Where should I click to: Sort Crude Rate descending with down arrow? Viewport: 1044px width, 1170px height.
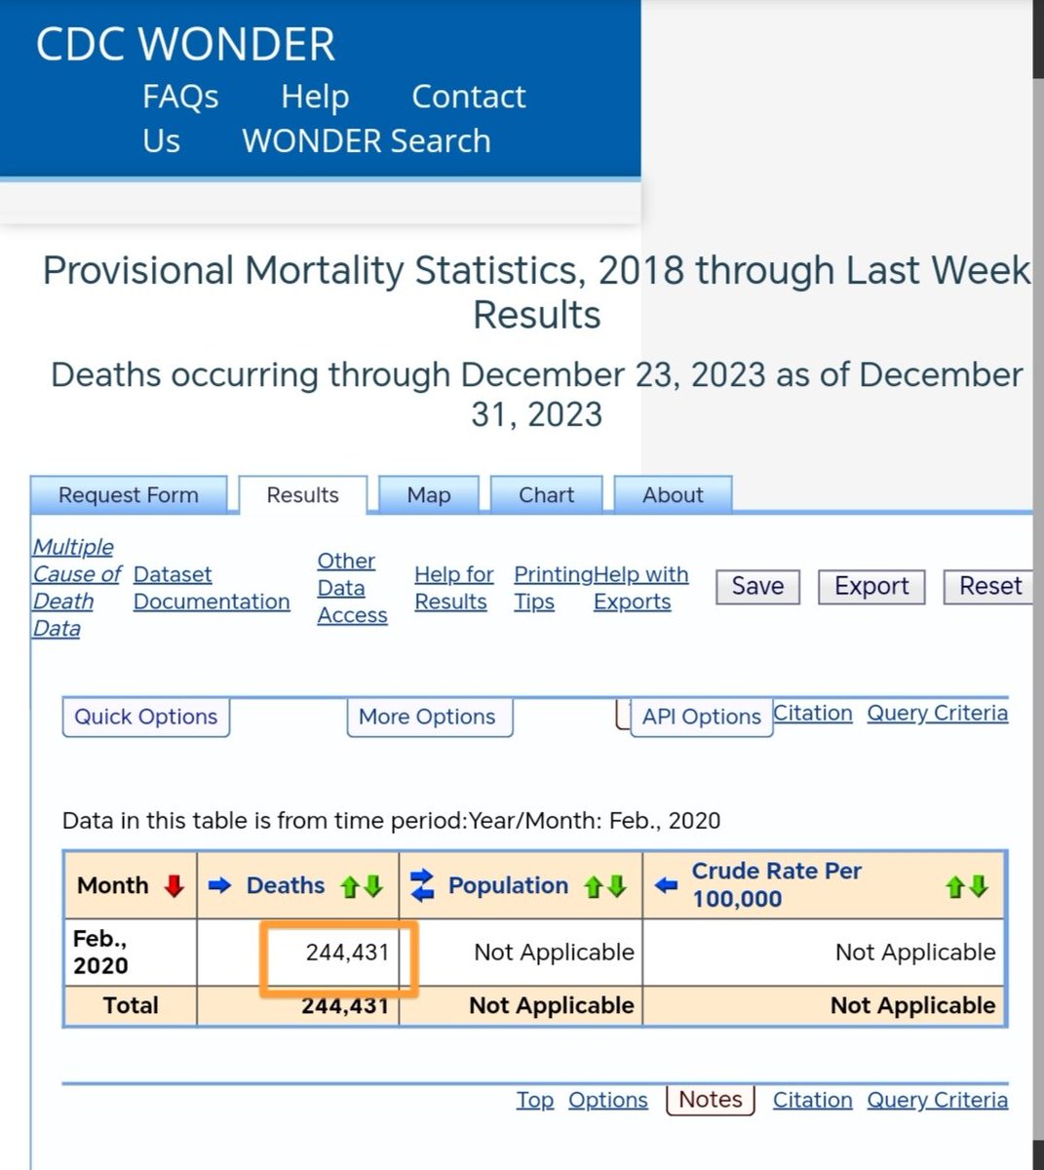pyautogui.click(x=980, y=886)
